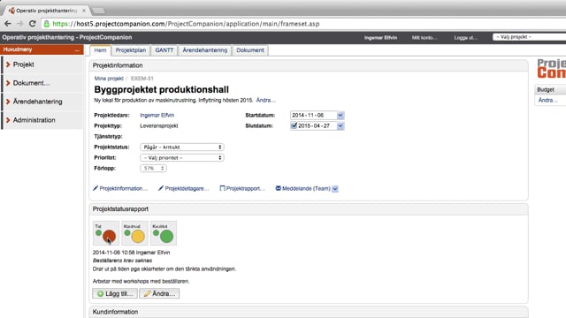Open project leader Ingemar Elfvin link

tap(157, 115)
